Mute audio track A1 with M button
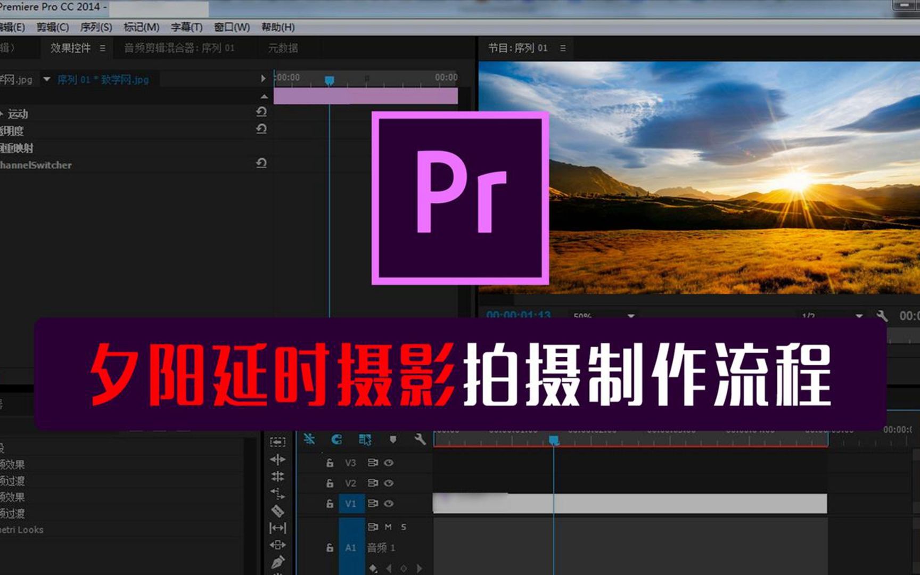Viewport: 920px width, 575px height. click(x=388, y=527)
